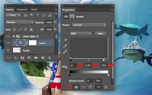Click the input shadows black slider

(x=71, y=60)
